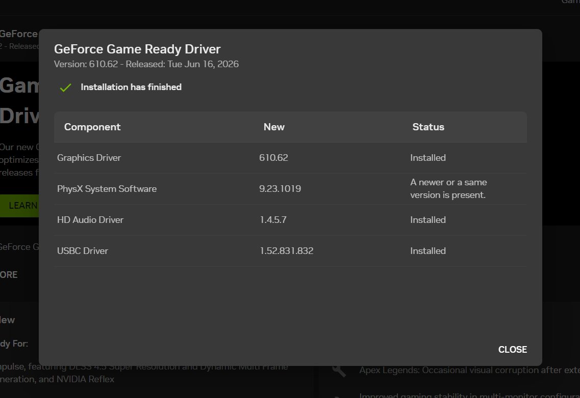Click PhysX version 9.23.1019
Image resolution: width=580 pixels, height=398 pixels.
280,189
